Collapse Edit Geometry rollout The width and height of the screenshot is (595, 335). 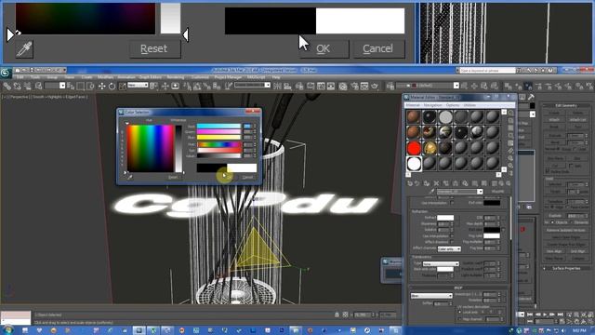566,105
